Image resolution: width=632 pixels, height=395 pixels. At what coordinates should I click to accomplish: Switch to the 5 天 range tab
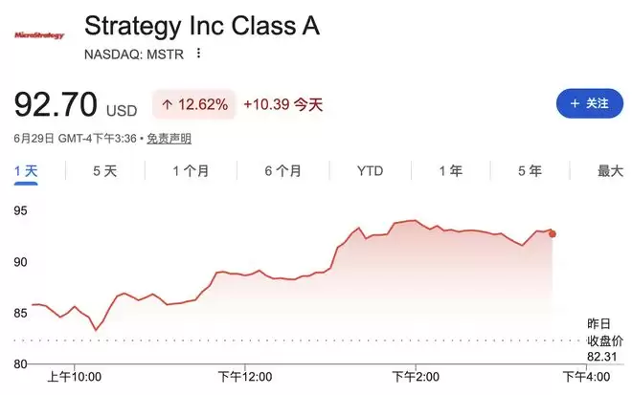pos(104,171)
